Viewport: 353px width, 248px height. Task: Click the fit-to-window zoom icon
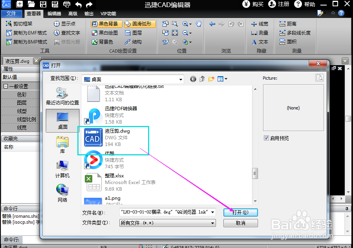click(175, 33)
